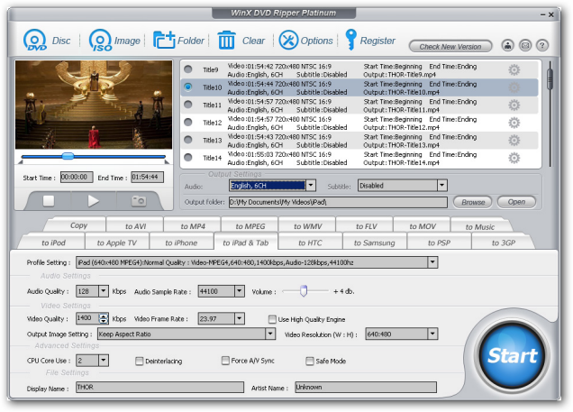Select Title12 radio button

pyautogui.click(x=188, y=122)
